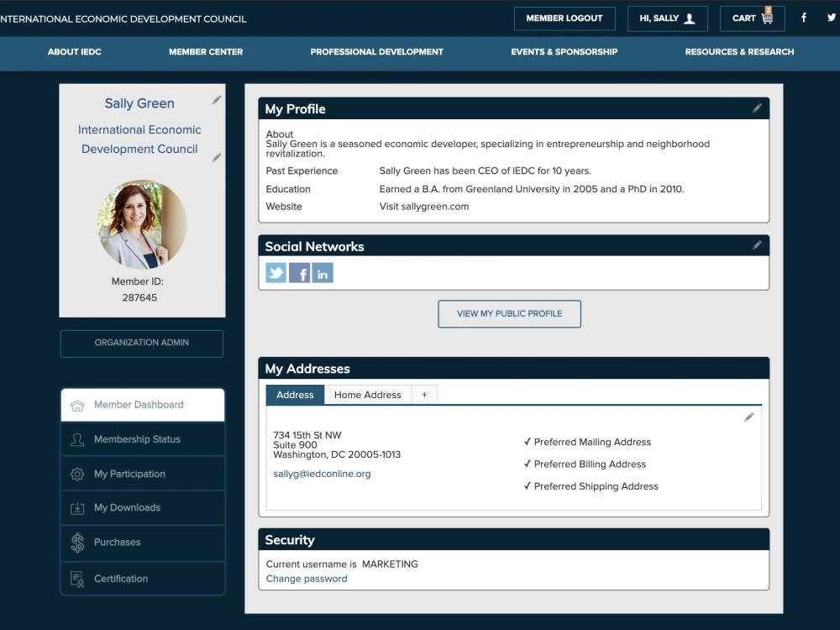Switch to Home Address tab
This screenshot has height=630, width=840.
[x=368, y=395]
